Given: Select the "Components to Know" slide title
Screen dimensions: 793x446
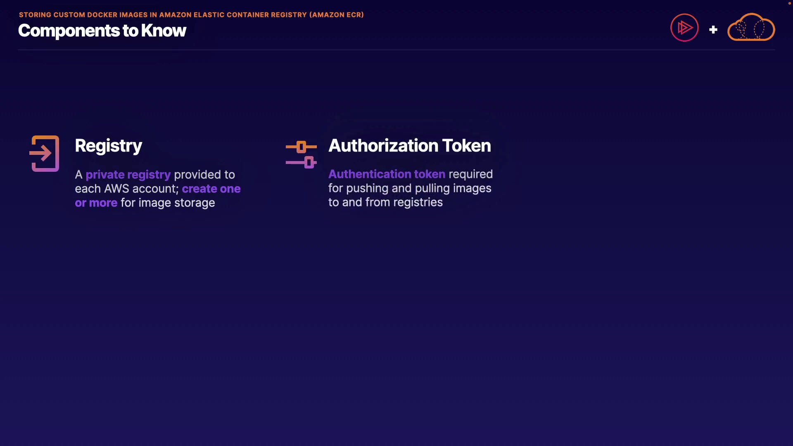Looking at the screenshot, I should (102, 31).
